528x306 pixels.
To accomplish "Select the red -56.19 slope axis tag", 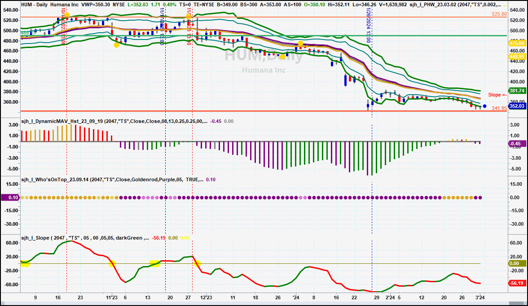I will [517, 284].
